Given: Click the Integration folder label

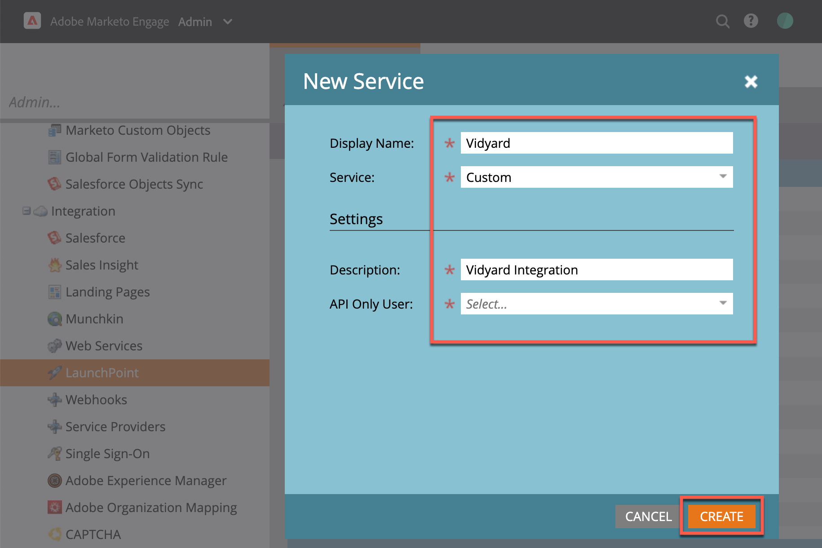Looking at the screenshot, I should click(x=83, y=211).
